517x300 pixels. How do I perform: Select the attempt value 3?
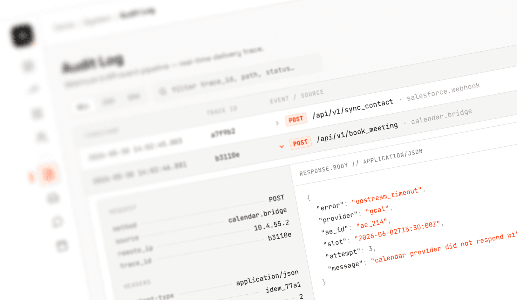tap(371, 249)
